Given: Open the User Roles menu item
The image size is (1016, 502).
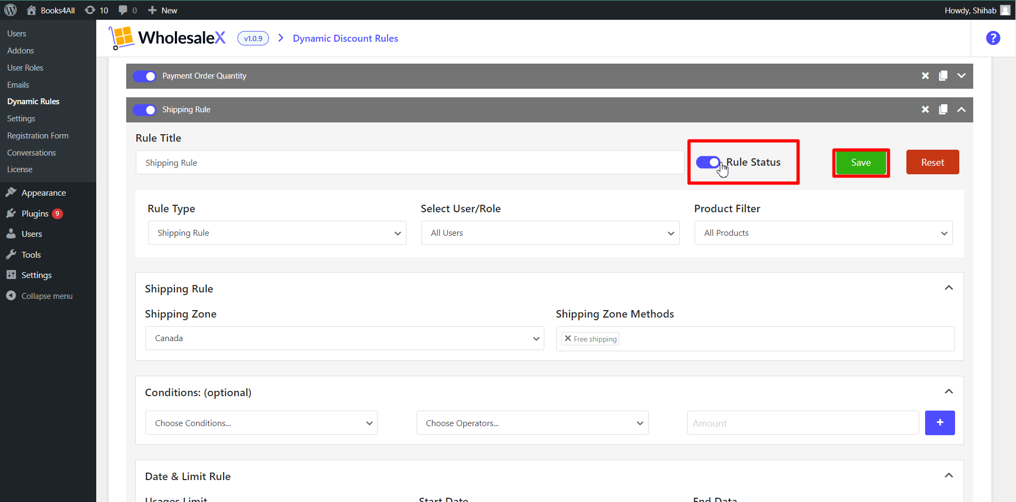Looking at the screenshot, I should tap(25, 68).
